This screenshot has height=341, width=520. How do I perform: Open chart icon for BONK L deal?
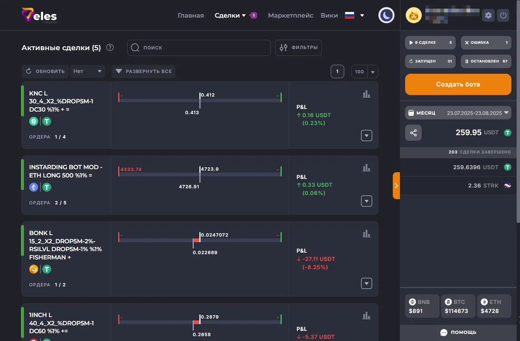366,234
